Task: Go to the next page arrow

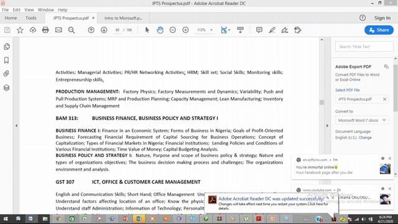Action: (104, 30)
